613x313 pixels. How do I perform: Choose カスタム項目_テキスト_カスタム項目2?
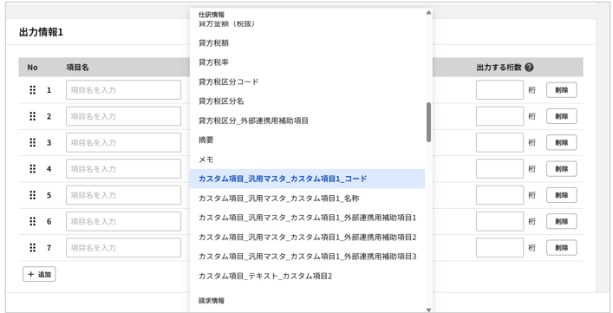[307, 276]
